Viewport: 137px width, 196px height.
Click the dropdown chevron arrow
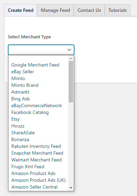click(x=69, y=50)
